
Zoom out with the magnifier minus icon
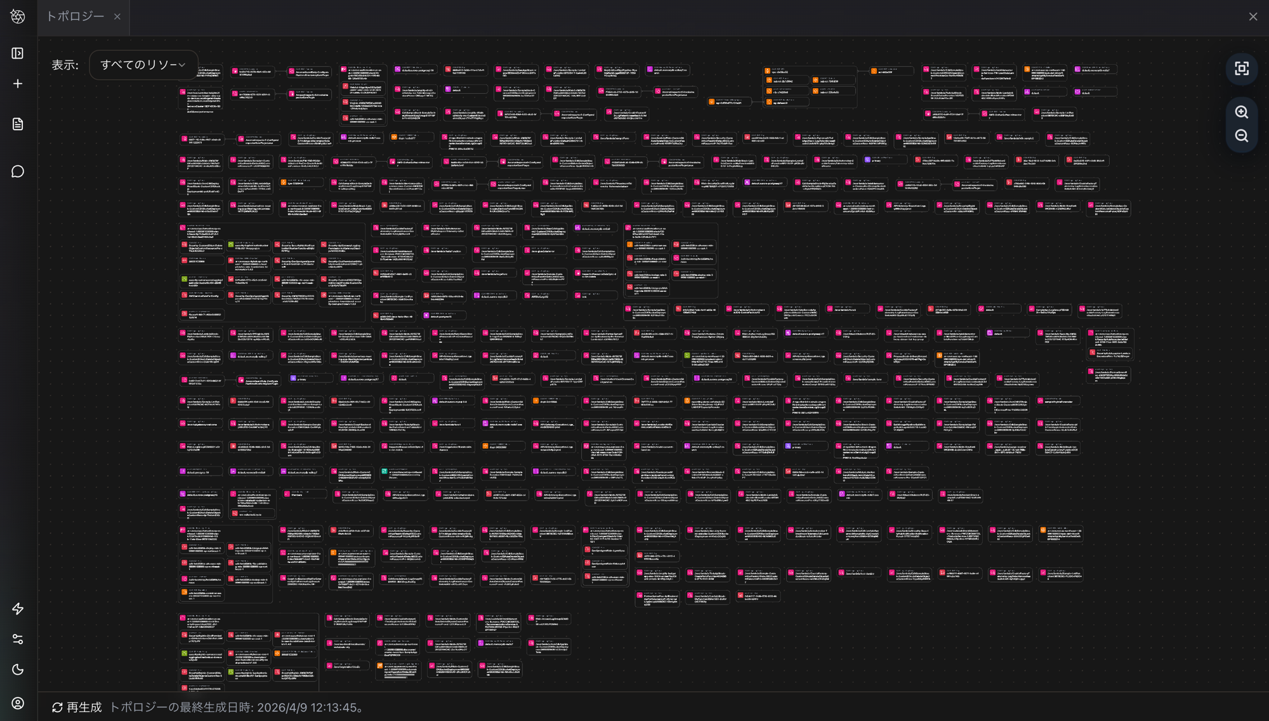pos(1242,136)
